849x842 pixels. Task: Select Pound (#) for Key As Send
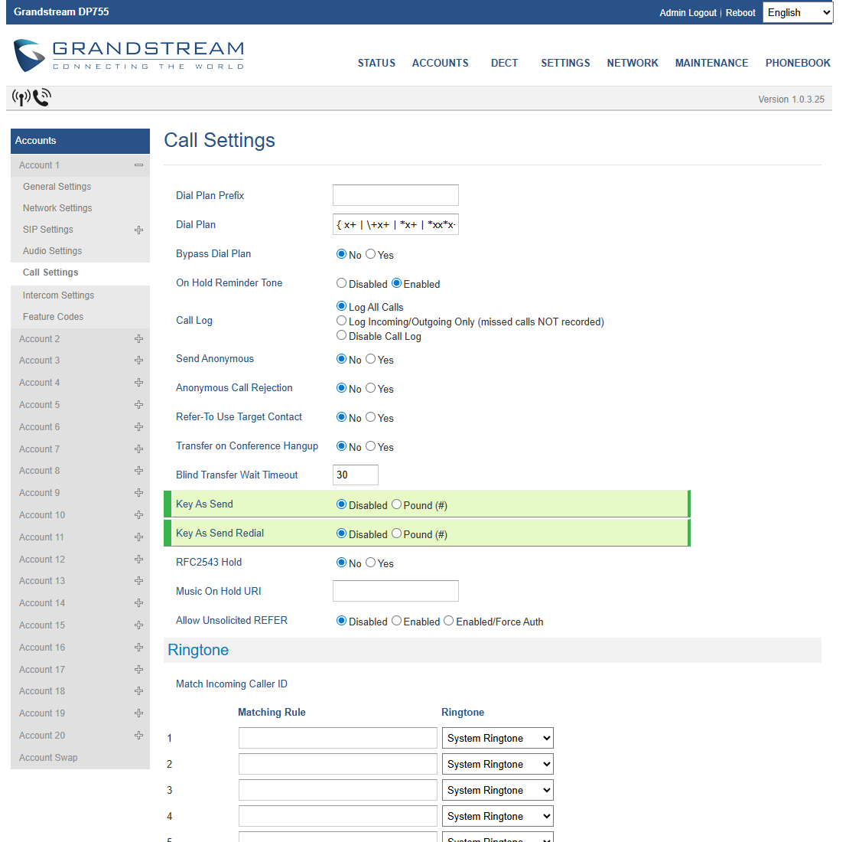[396, 504]
